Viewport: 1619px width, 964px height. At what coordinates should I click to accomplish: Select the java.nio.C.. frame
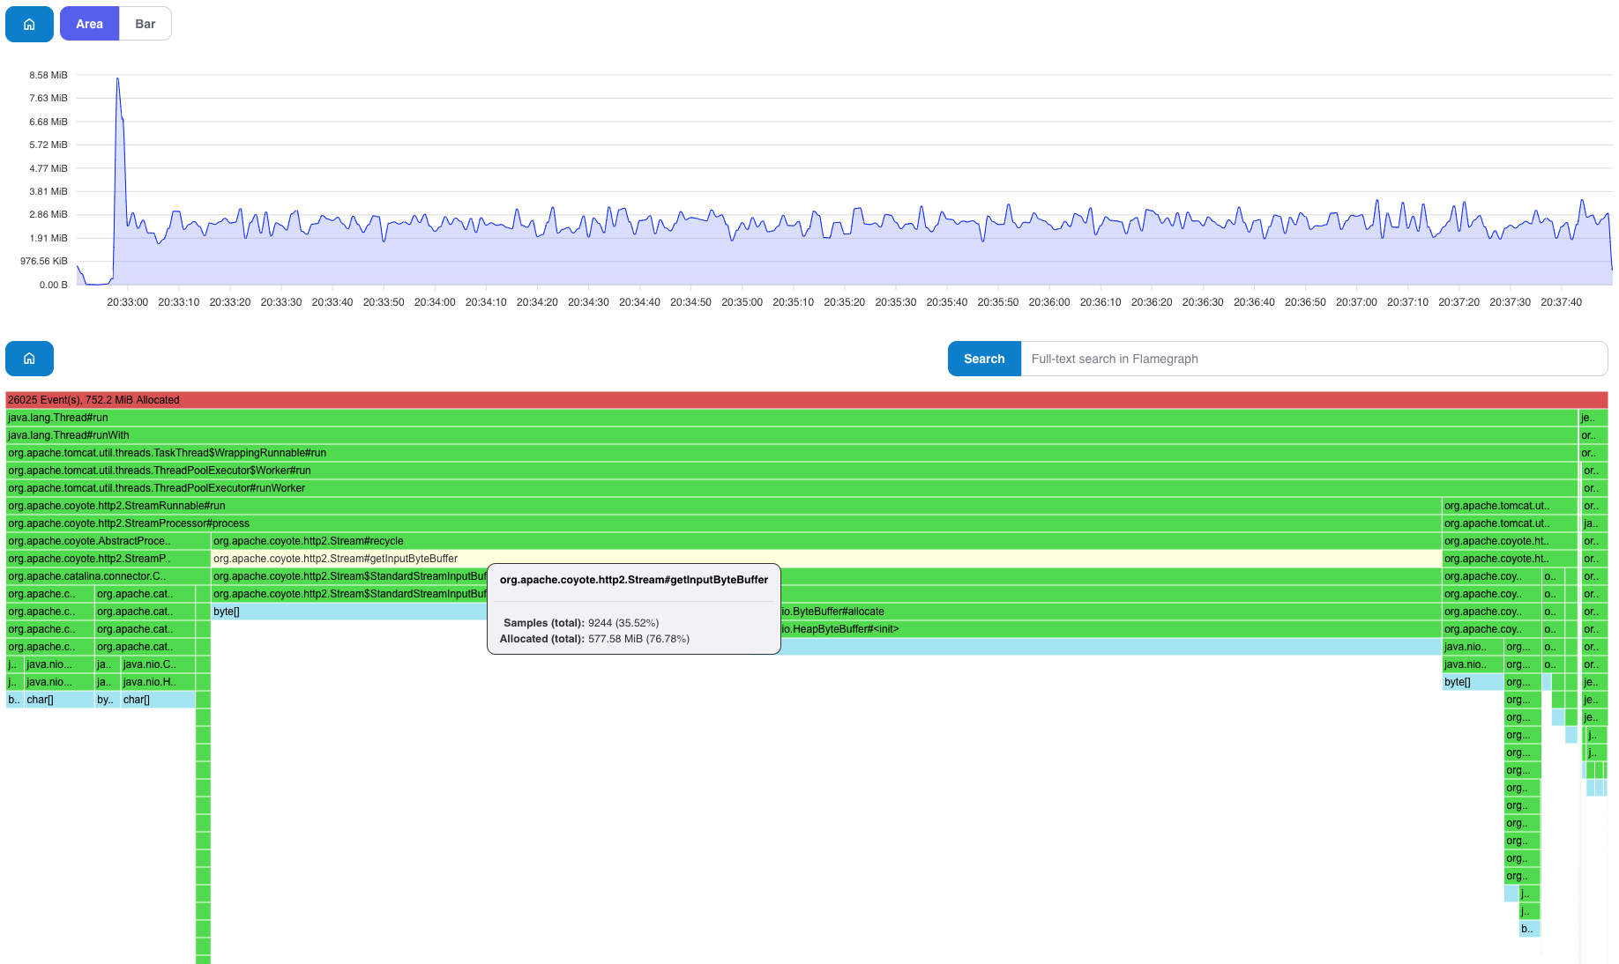pos(158,664)
